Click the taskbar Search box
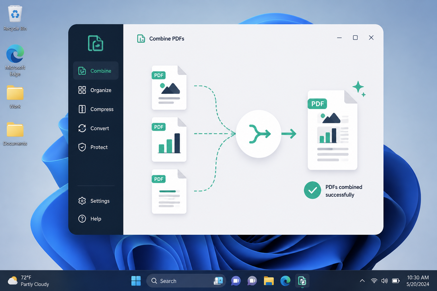 click(x=186, y=281)
